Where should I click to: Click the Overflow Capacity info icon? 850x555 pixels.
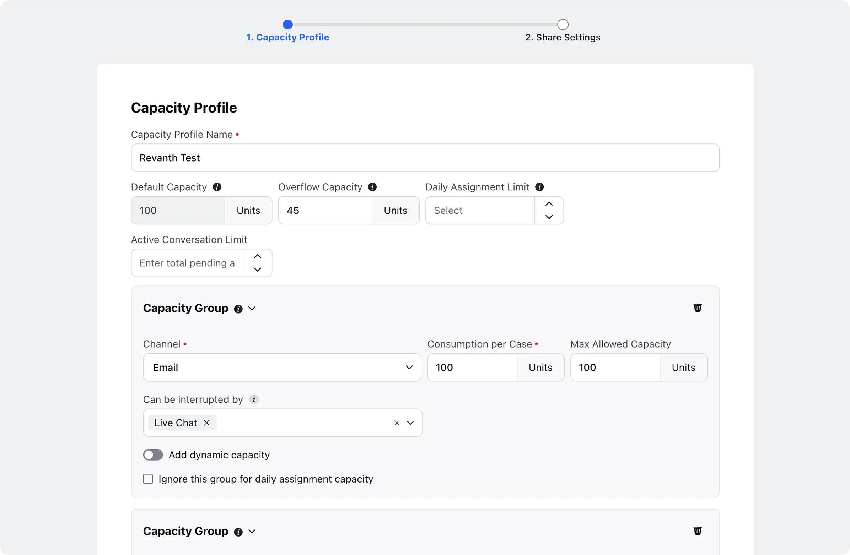[372, 187]
